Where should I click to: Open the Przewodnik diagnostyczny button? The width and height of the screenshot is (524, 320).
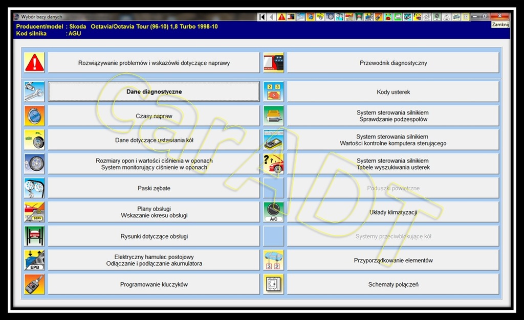pyautogui.click(x=393, y=62)
